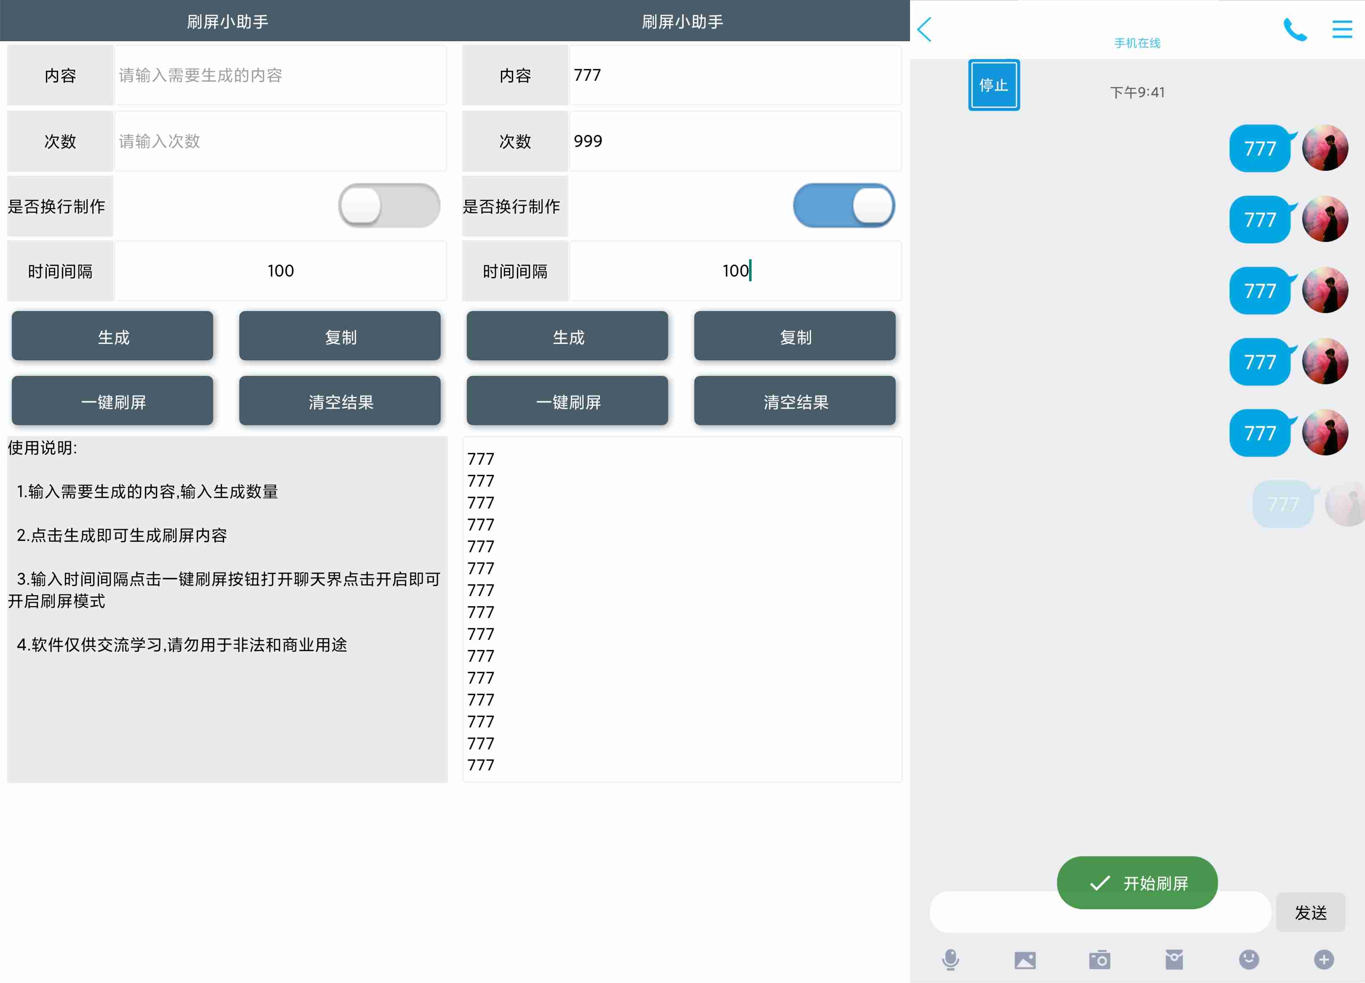Click 清空结果 in the right panel
1365x983 pixels.
(x=795, y=401)
